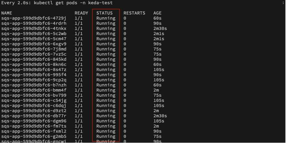This screenshot has height=143, width=286.
Task: Click the 105s age of pod dgm96
Action: coord(159,121)
